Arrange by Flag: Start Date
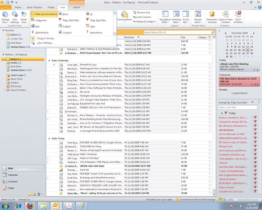 (x=69, y=20)
